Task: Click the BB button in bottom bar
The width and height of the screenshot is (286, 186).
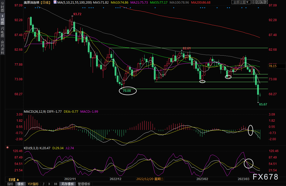Action: point(56,184)
